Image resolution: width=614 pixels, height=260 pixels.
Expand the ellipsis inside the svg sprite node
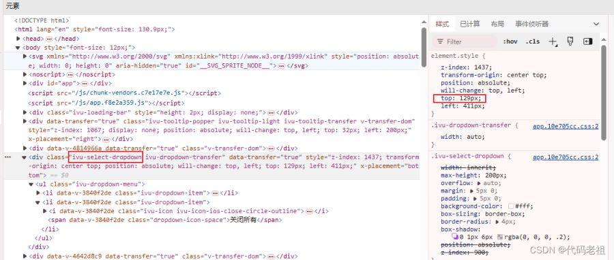282,66
